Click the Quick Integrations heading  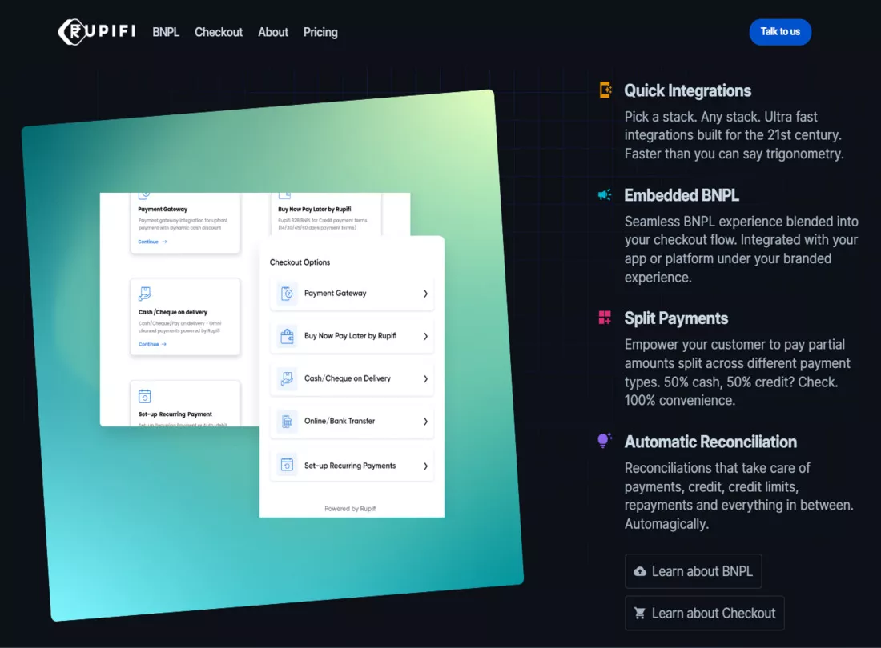point(688,90)
